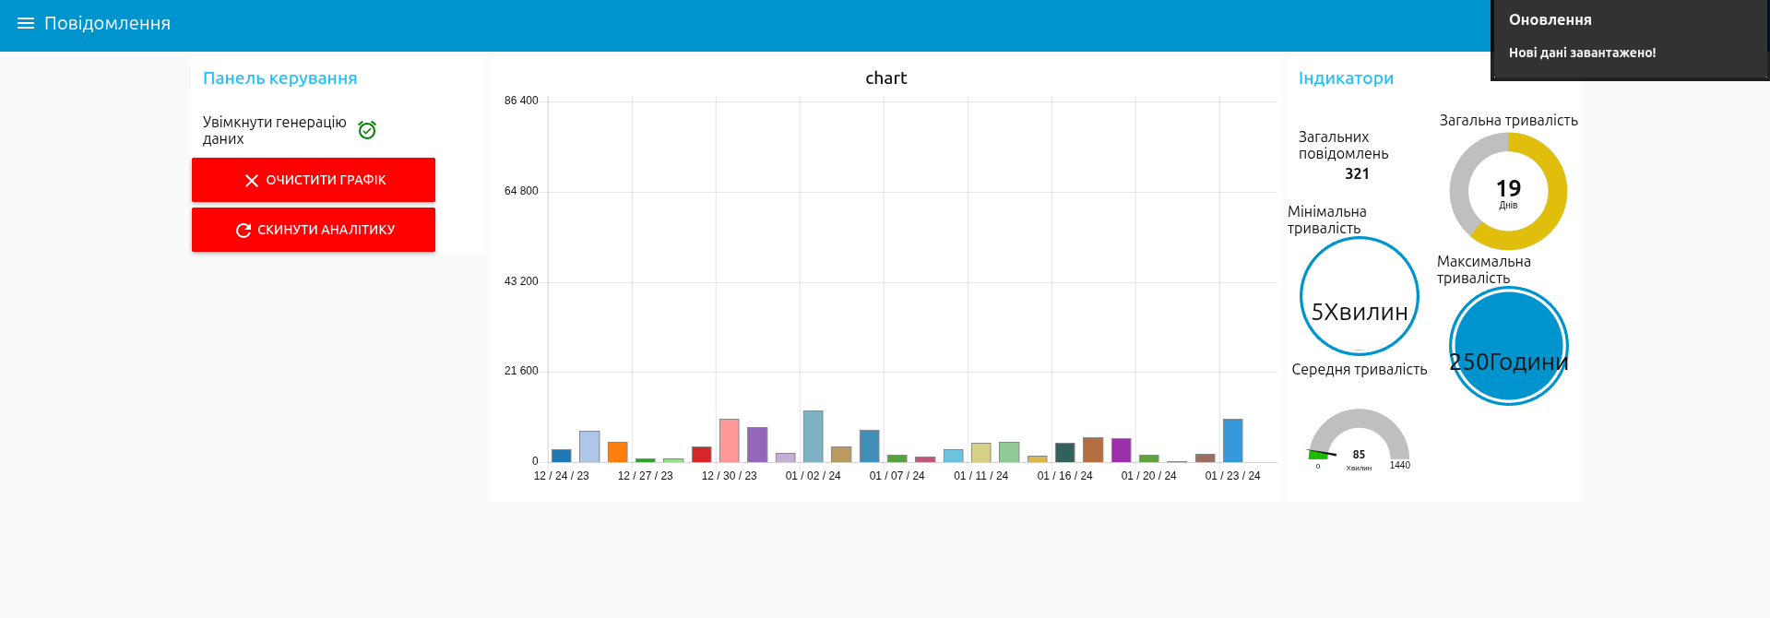Click the light blue bar after 12/24/23
The width and height of the screenshot is (1770, 618).
[x=589, y=446]
